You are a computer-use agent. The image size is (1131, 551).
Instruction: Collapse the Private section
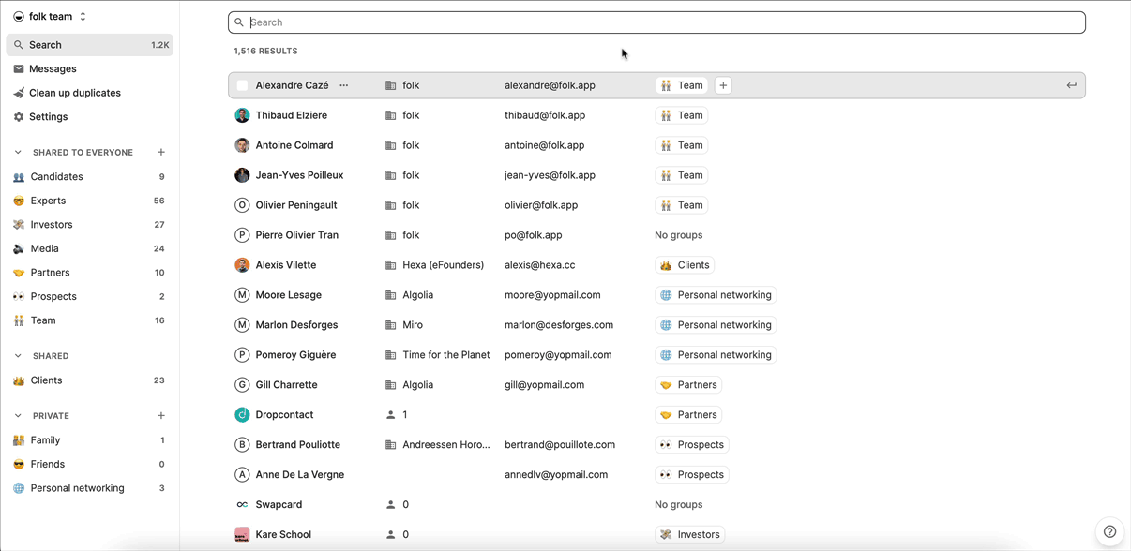click(18, 416)
